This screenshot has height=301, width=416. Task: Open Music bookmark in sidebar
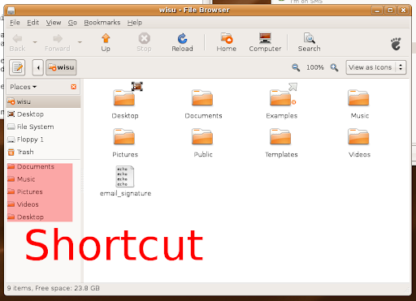point(43,179)
